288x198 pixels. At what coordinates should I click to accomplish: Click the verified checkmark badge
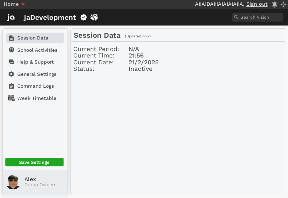click(84, 17)
